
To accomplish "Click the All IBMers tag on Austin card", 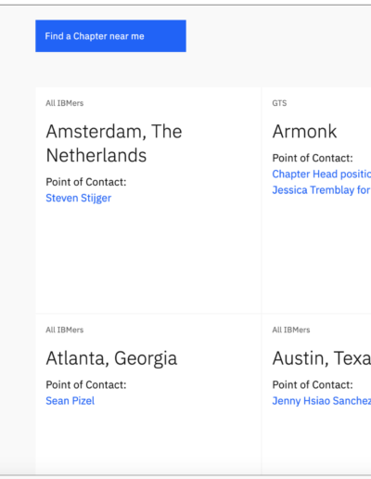I will pos(291,330).
